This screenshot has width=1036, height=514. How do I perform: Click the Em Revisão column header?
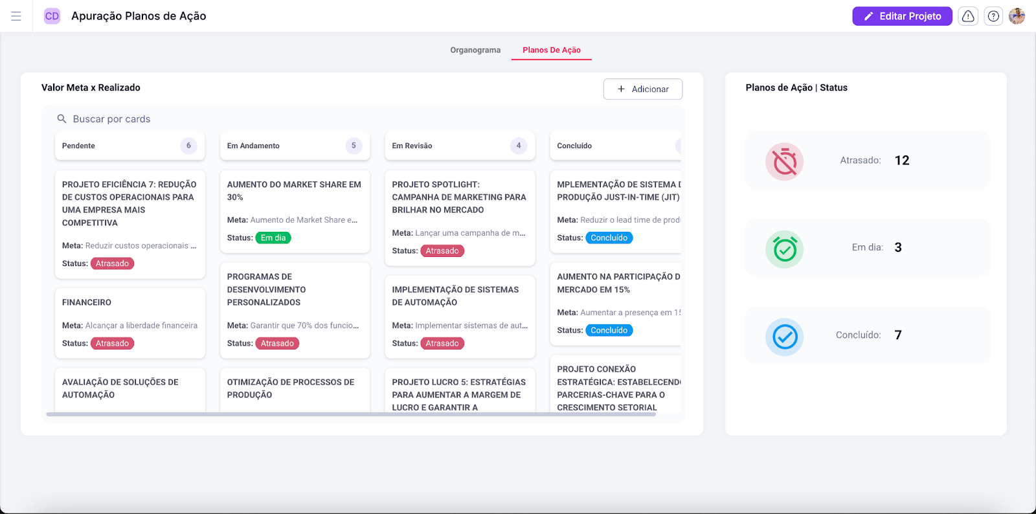pyautogui.click(x=447, y=146)
